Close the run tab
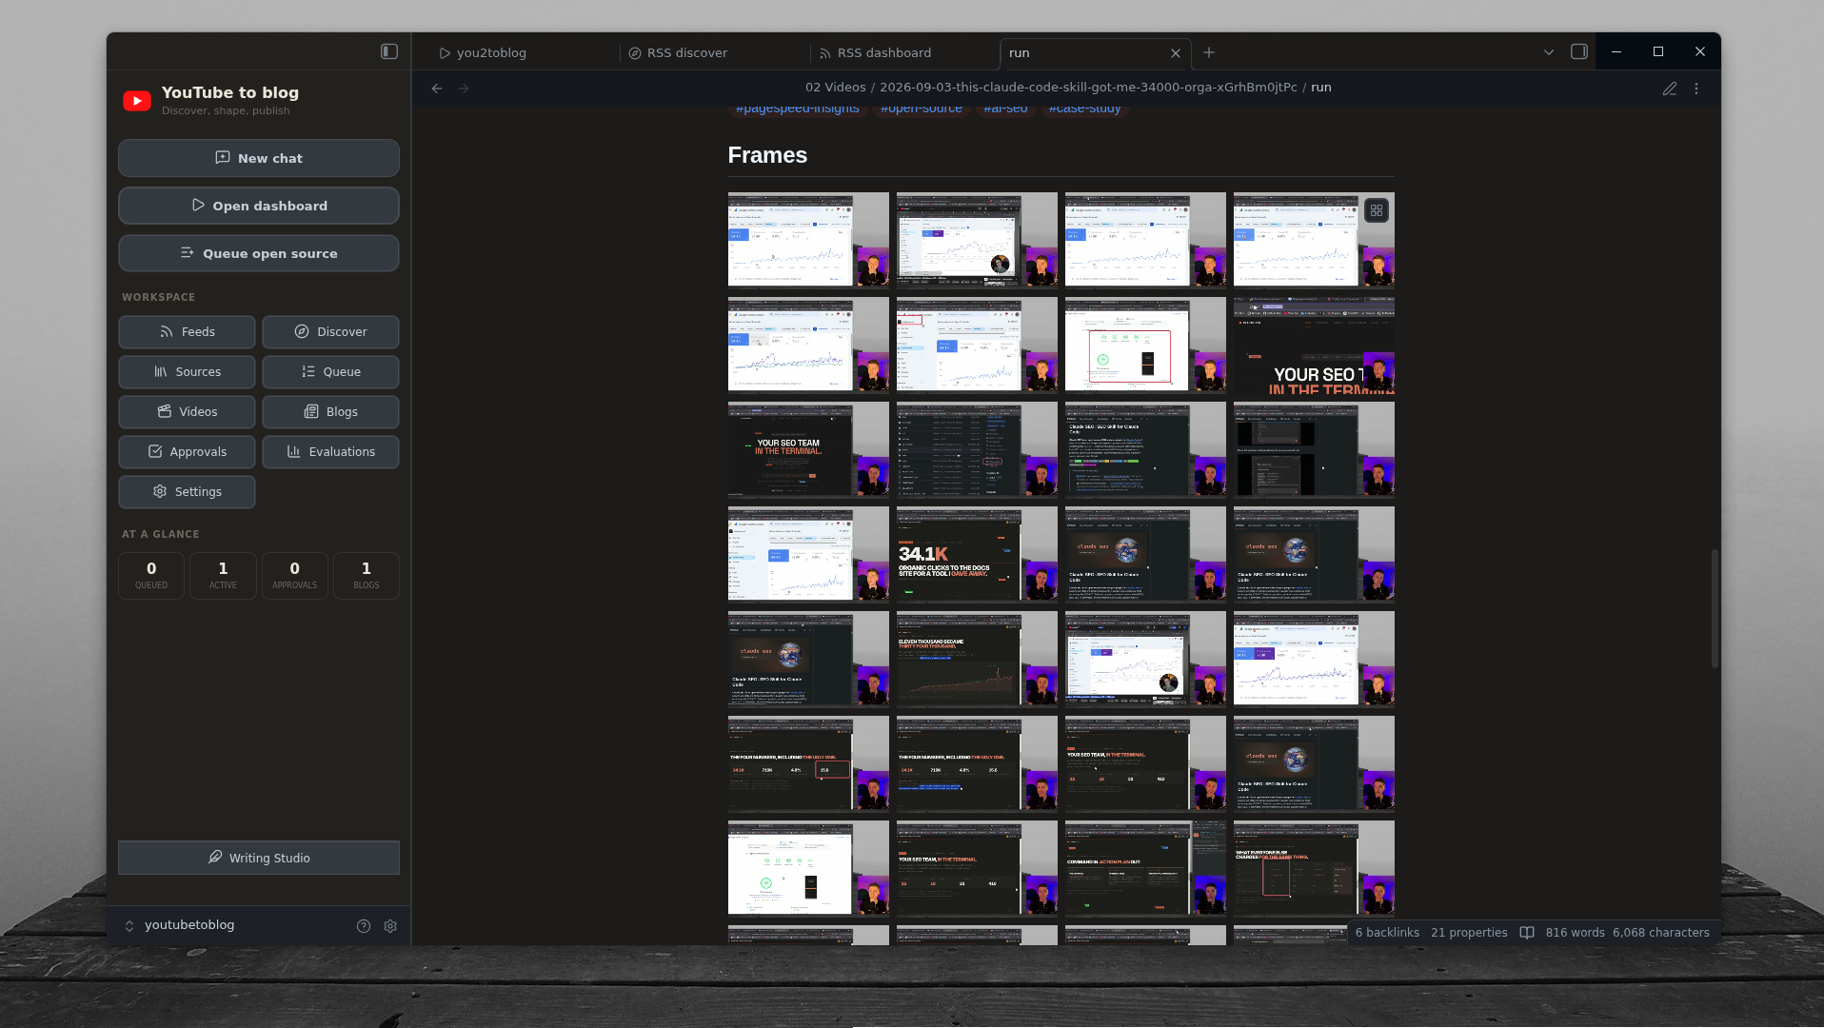The width and height of the screenshot is (1824, 1028). 1176,53
